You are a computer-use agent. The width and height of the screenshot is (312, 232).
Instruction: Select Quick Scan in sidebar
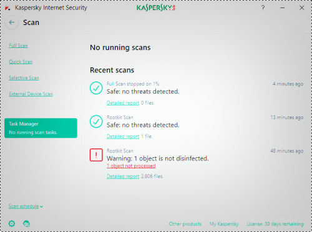(x=21, y=62)
